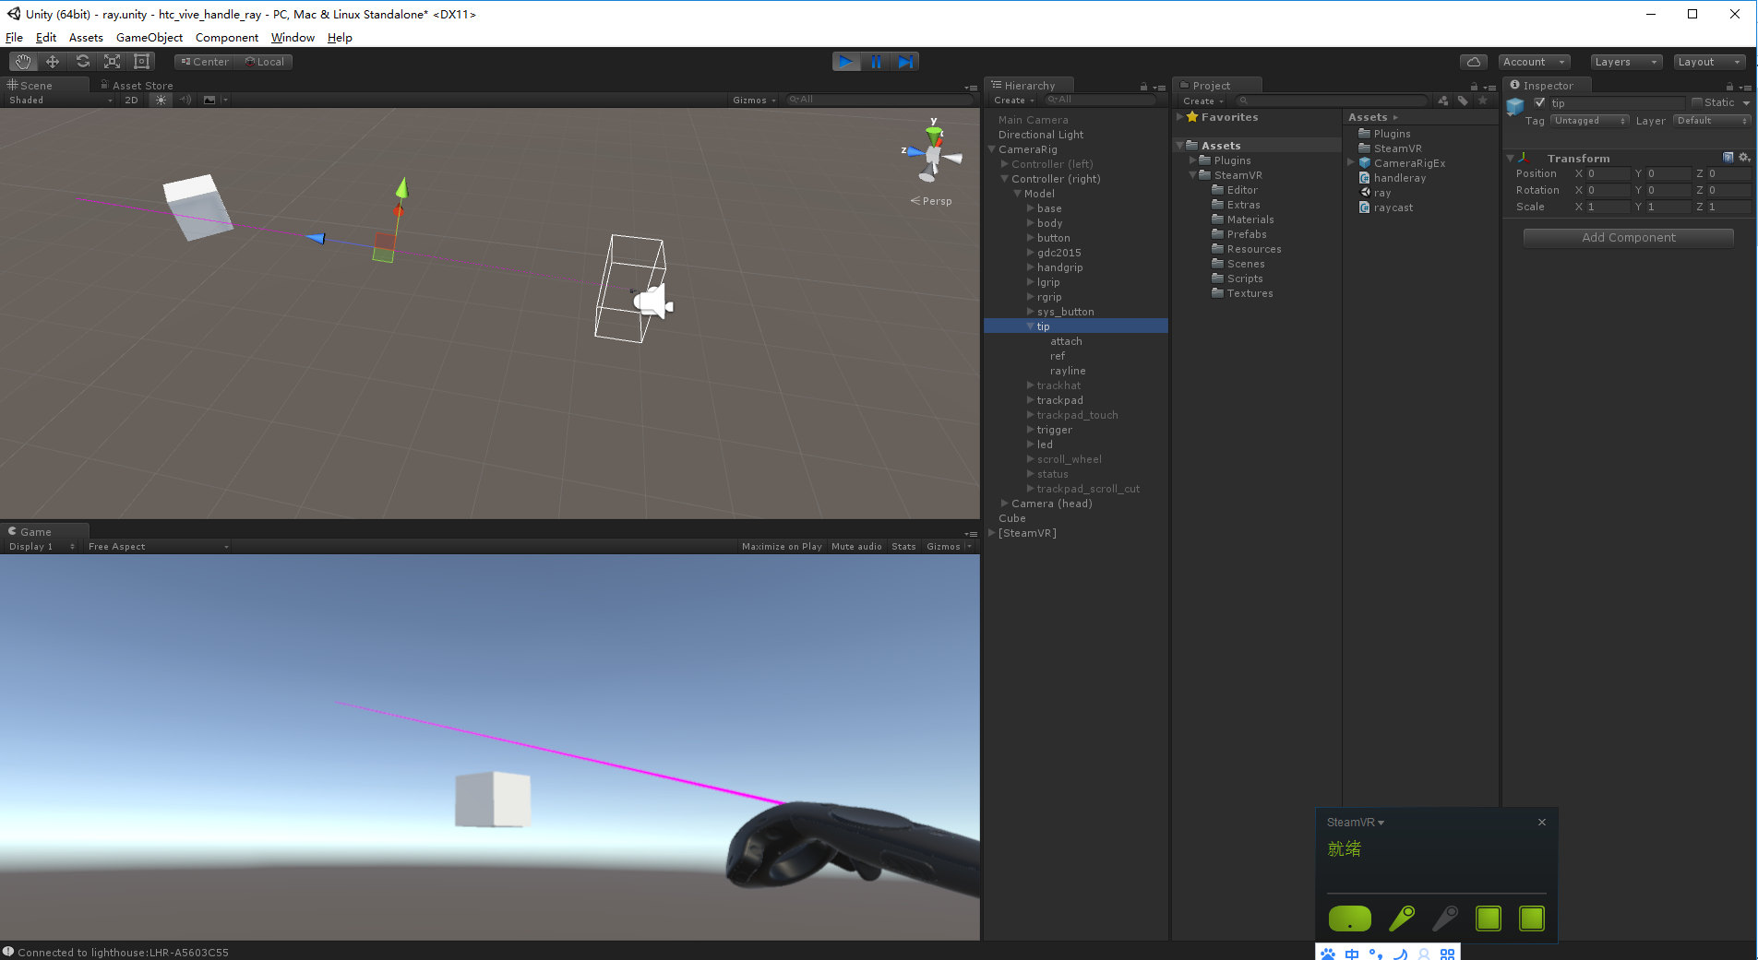Open the Scene view Gizmos dropdown
This screenshot has height=960, width=1758.
[x=754, y=100]
